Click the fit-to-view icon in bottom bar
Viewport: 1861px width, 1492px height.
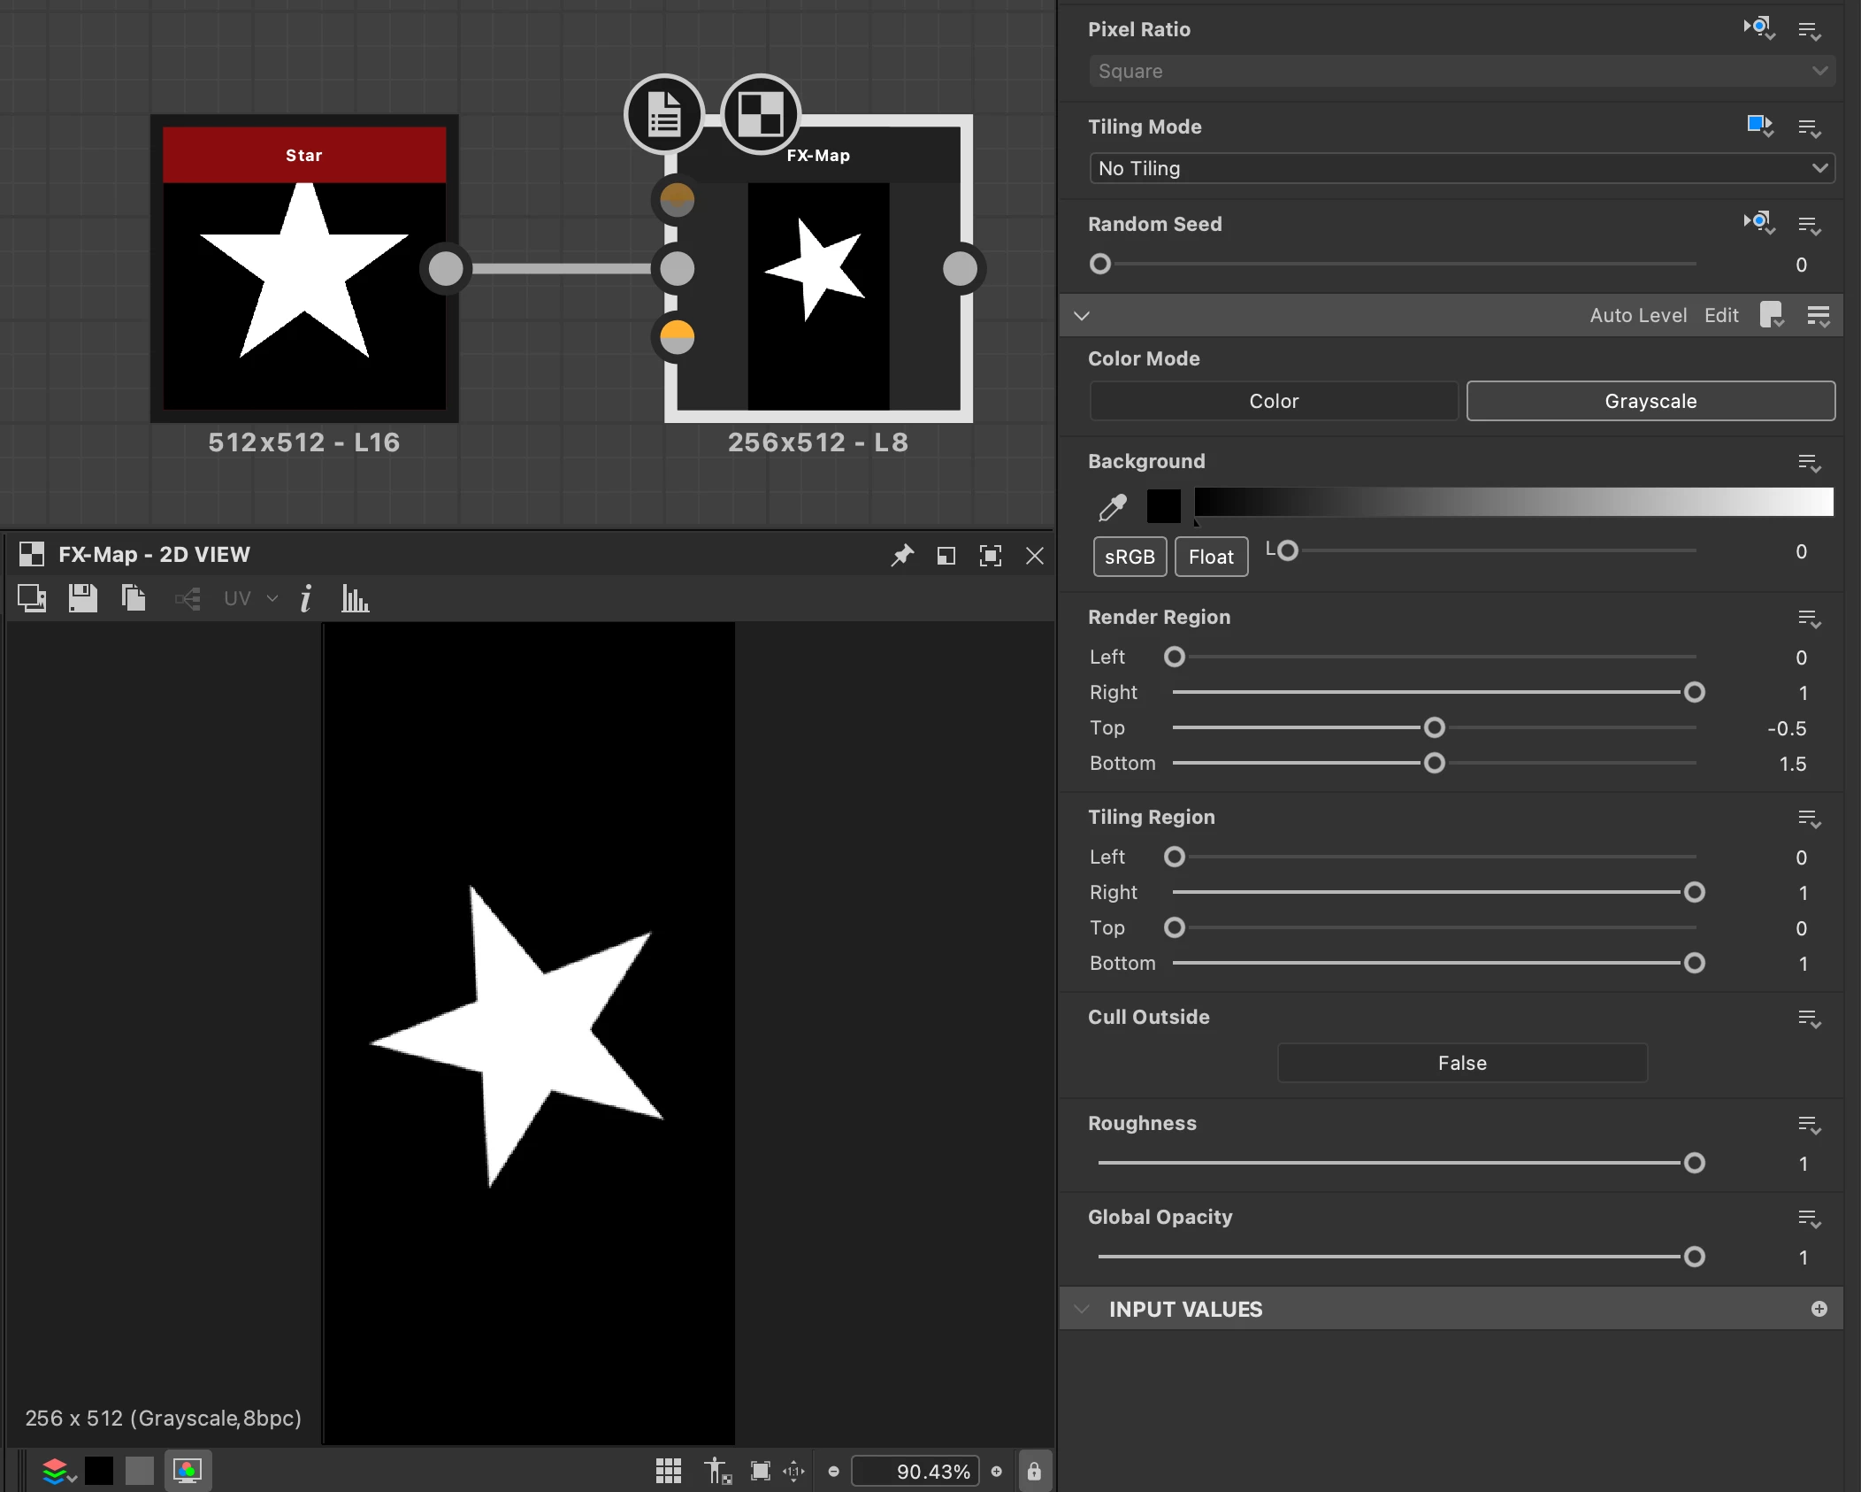pos(760,1471)
